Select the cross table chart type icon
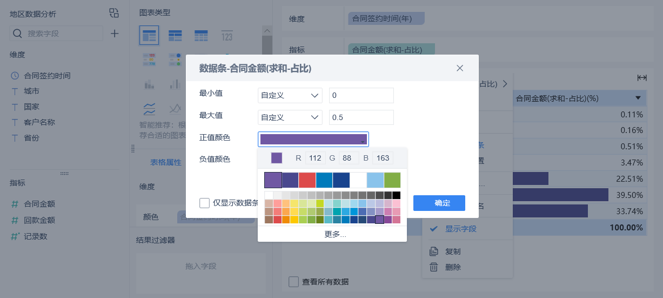 tap(175, 36)
